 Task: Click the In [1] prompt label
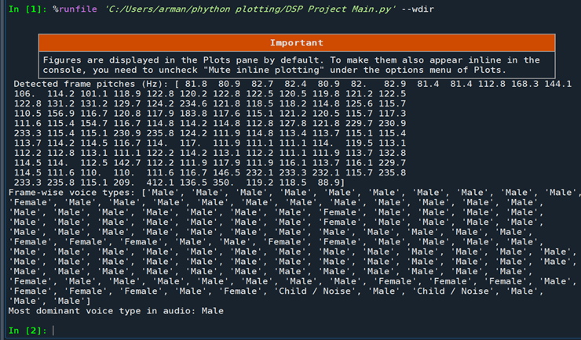pos(25,8)
